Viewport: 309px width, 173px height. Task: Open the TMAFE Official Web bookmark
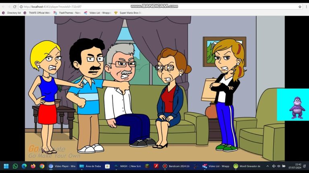[37, 13]
